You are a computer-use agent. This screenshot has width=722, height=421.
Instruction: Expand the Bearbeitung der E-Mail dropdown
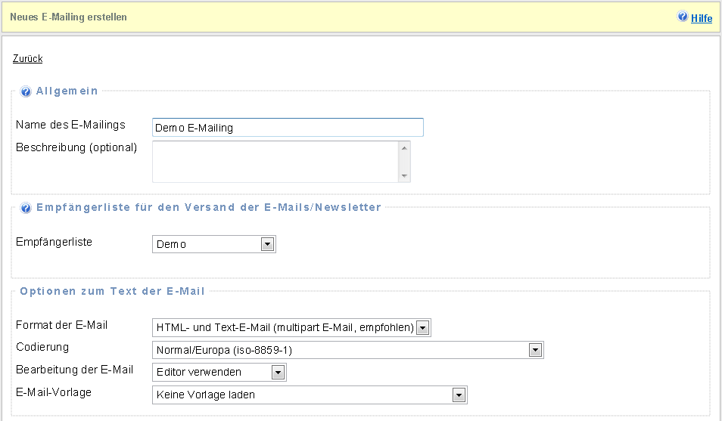pyautogui.click(x=219, y=372)
